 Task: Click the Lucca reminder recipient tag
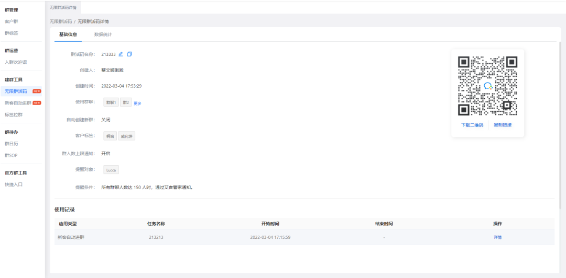coord(111,170)
